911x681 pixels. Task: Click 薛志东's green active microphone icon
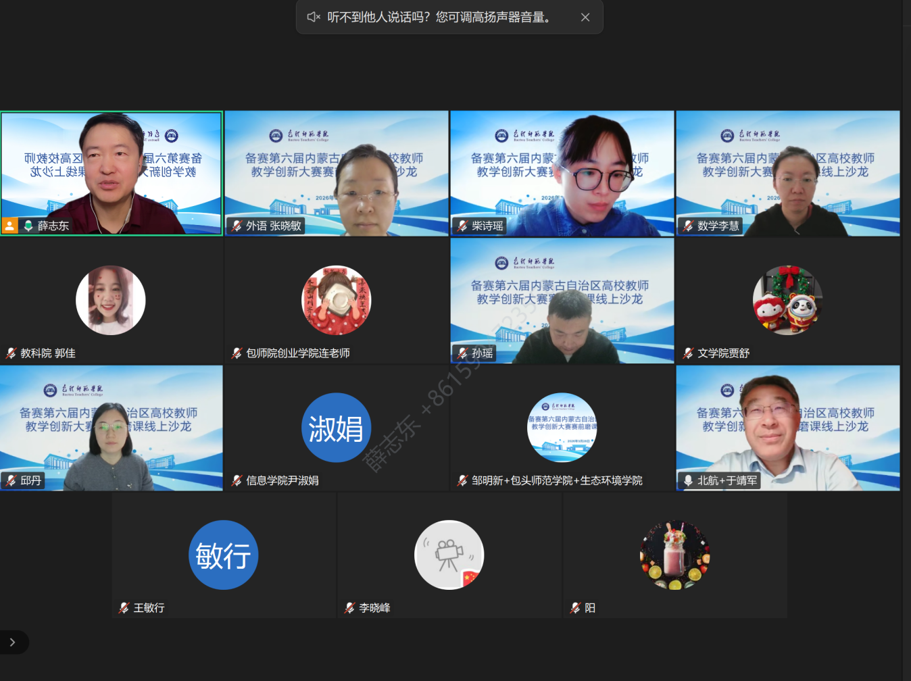[x=28, y=226]
